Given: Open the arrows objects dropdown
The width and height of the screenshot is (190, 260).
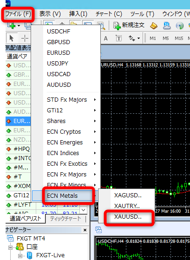Looking at the screenshot, I should point(138,39).
